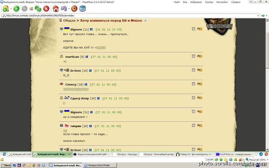The height and width of the screenshot is (168, 269).
Task: Expand the address bar URL dropdown
Action: point(258,16)
